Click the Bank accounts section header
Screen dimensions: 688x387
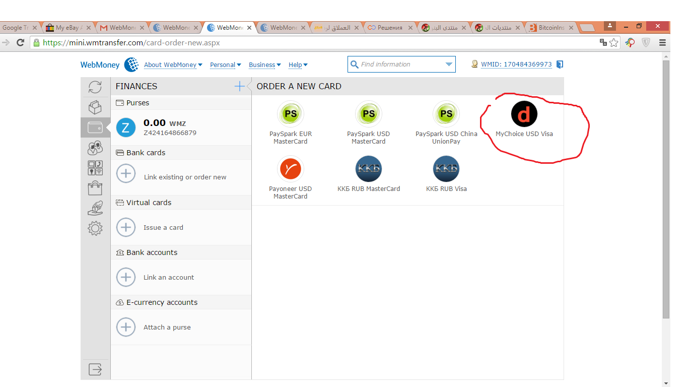point(181,252)
